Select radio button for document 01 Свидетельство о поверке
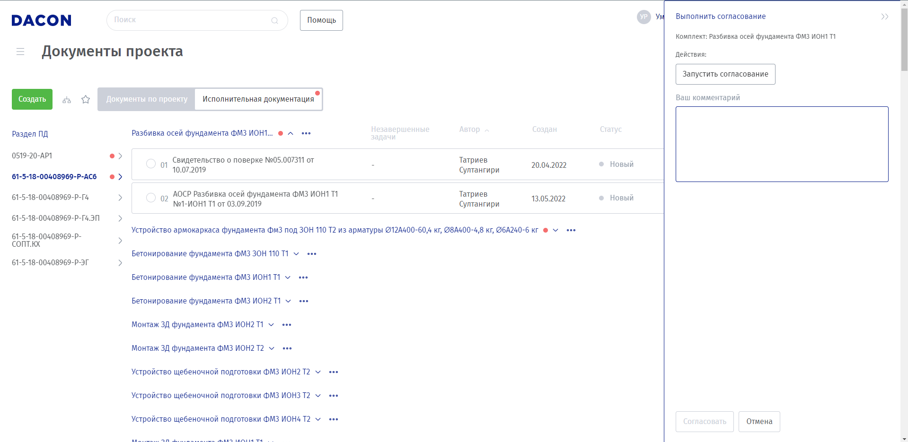 click(151, 164)
